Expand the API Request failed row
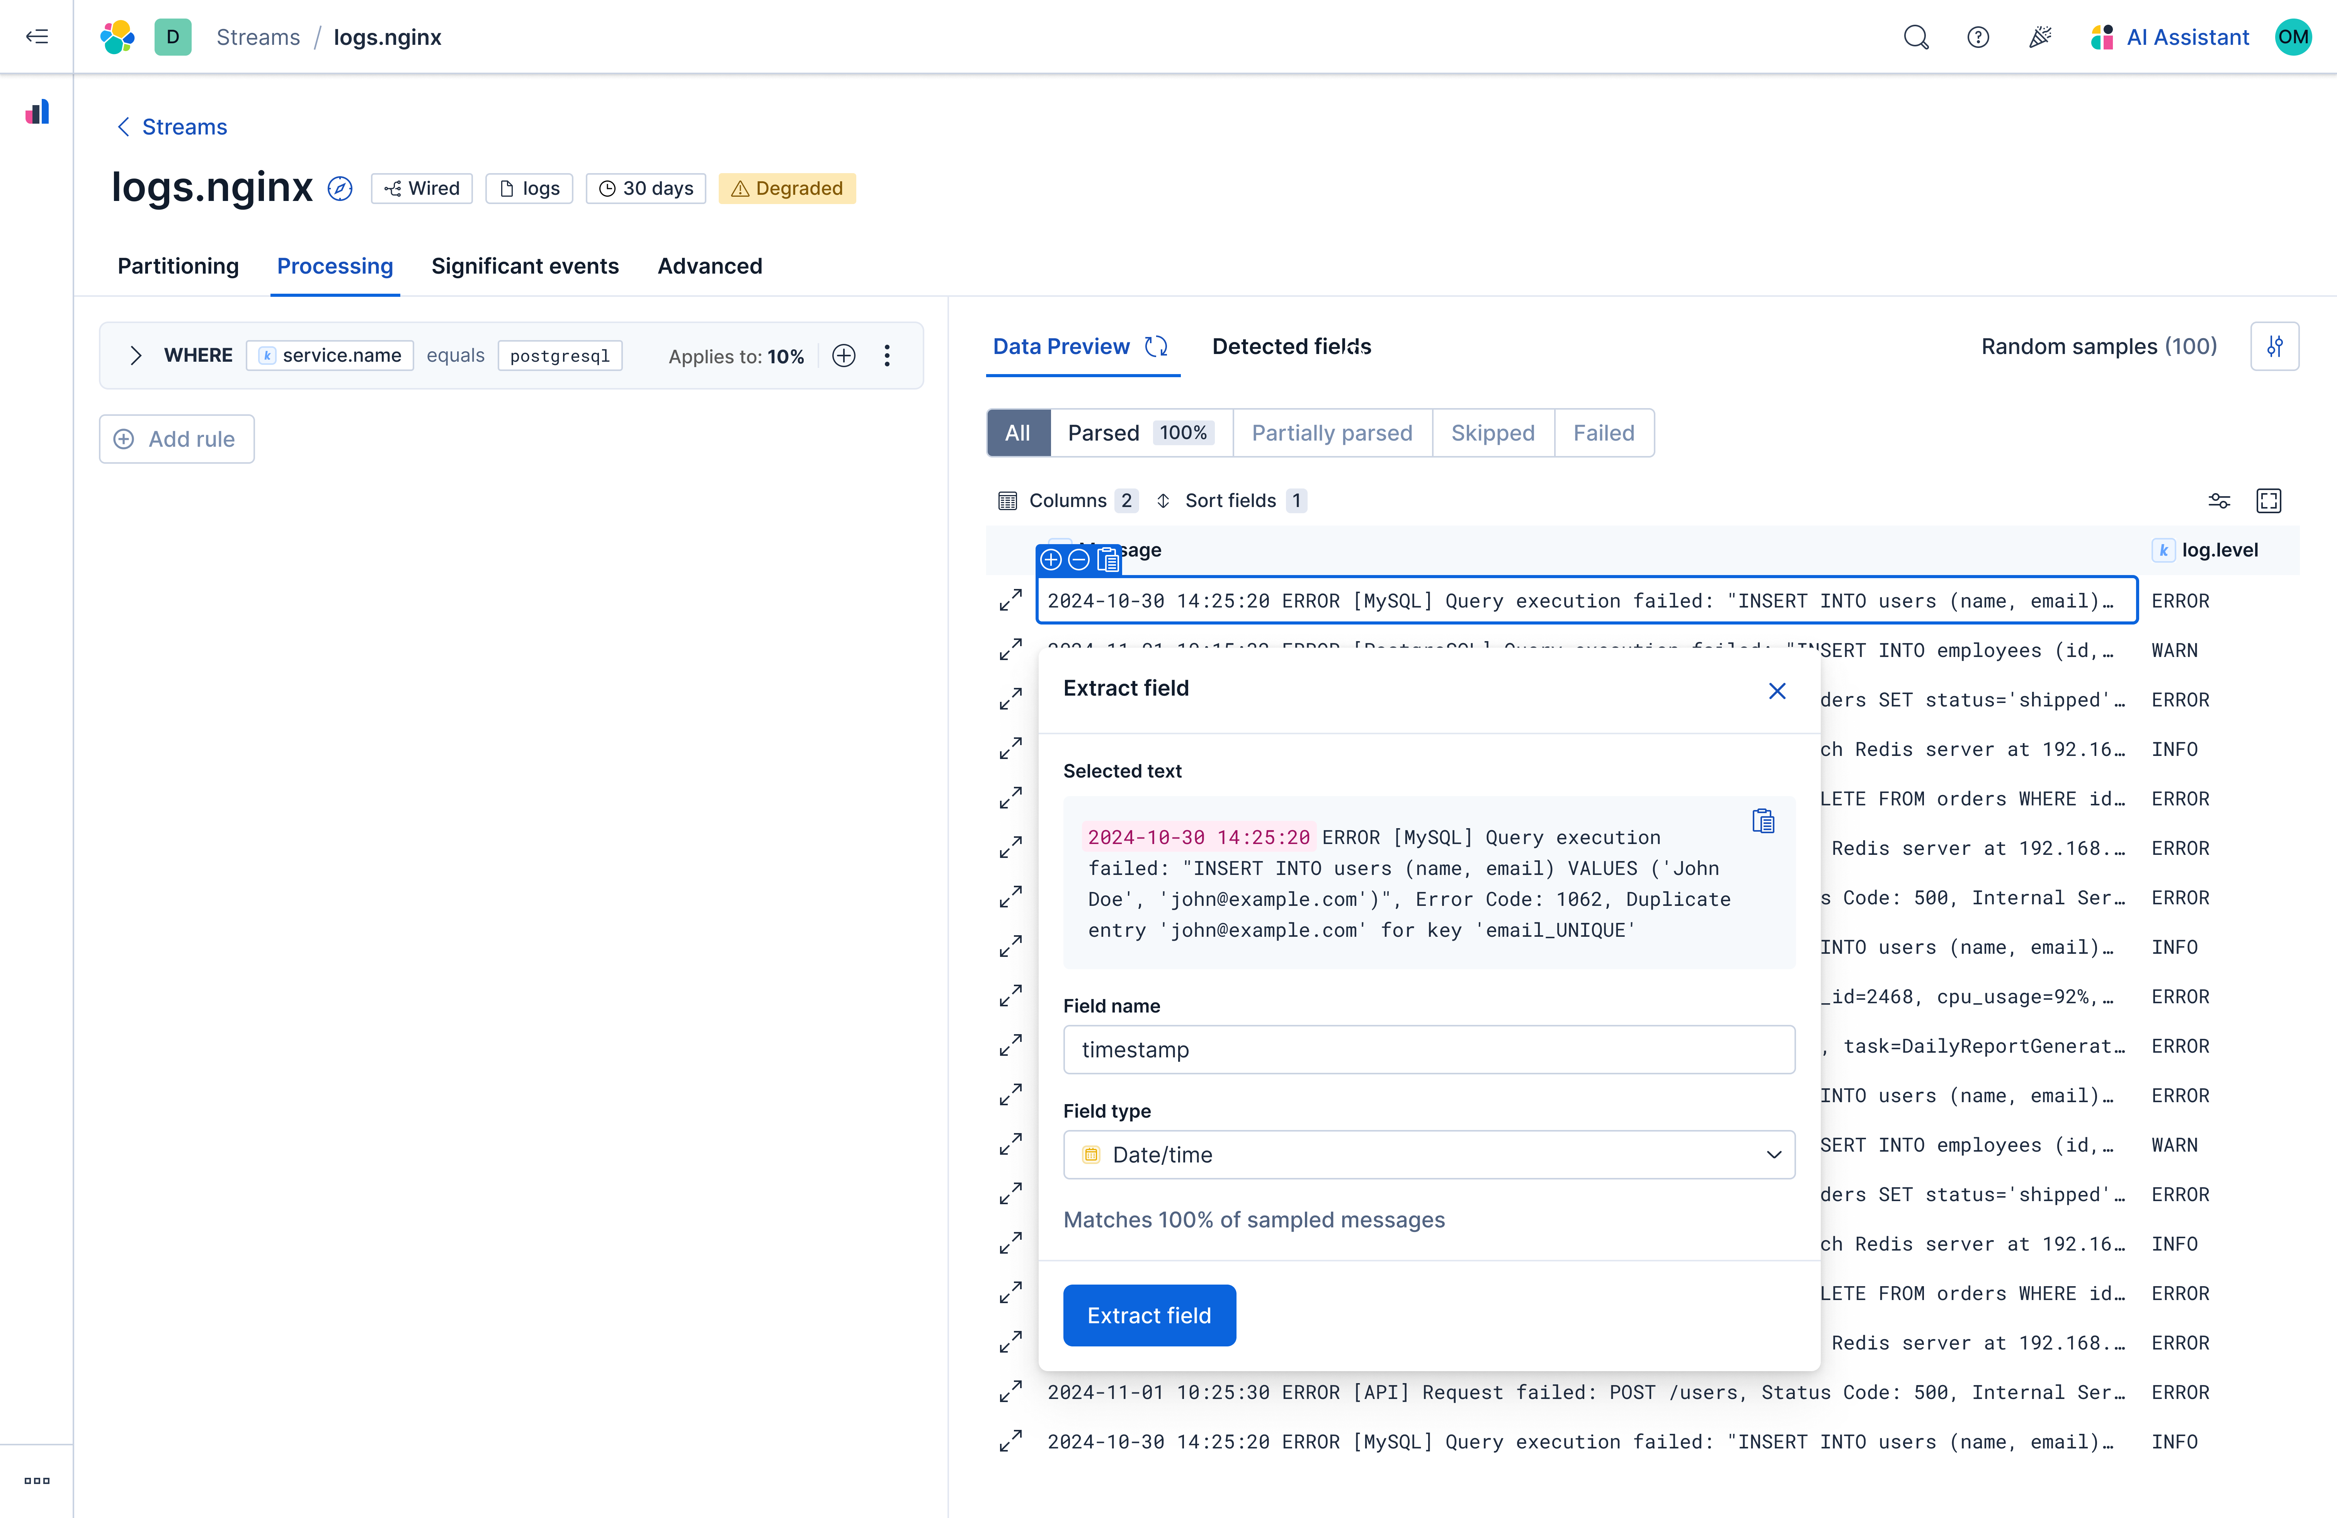 (x=1010, y=1391)
